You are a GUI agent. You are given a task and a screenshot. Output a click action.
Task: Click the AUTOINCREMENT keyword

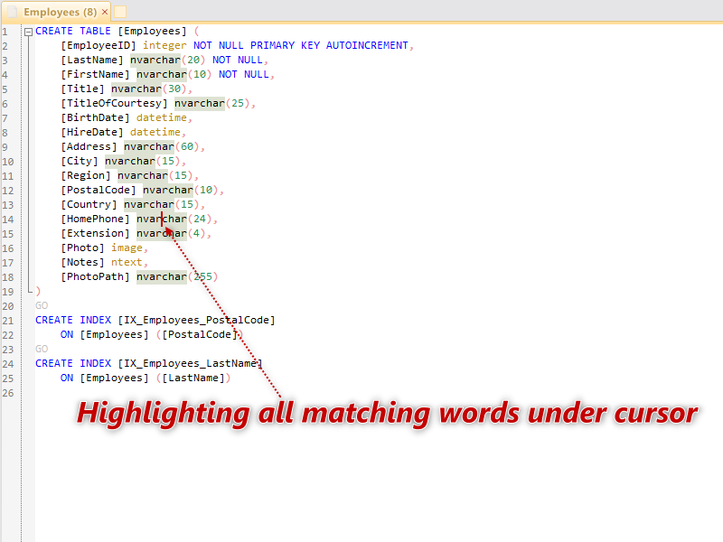(367, 45)
